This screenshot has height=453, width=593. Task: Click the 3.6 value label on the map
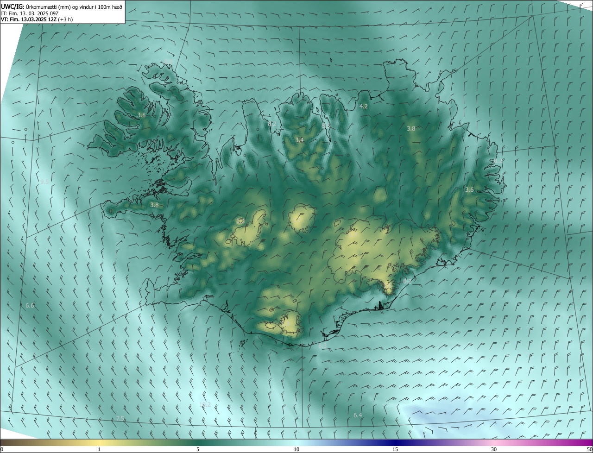[x=469, y=189]
